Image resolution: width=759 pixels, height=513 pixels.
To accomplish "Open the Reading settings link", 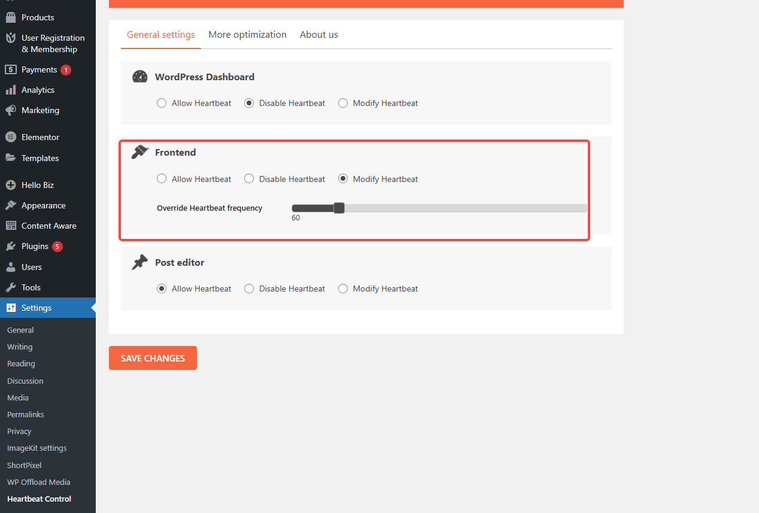I will pyautogui.click(x=21, y=363).
